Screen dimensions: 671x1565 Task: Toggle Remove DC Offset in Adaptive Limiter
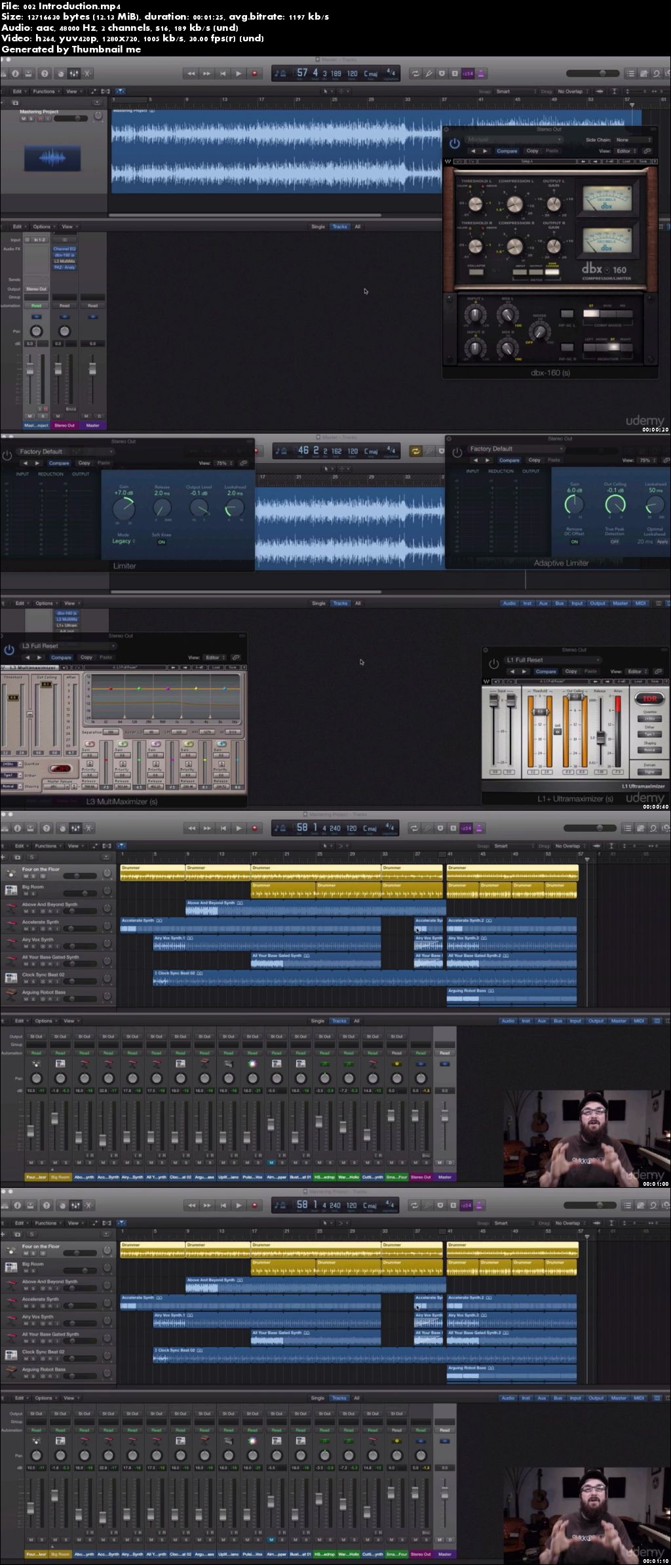[574, 542]
